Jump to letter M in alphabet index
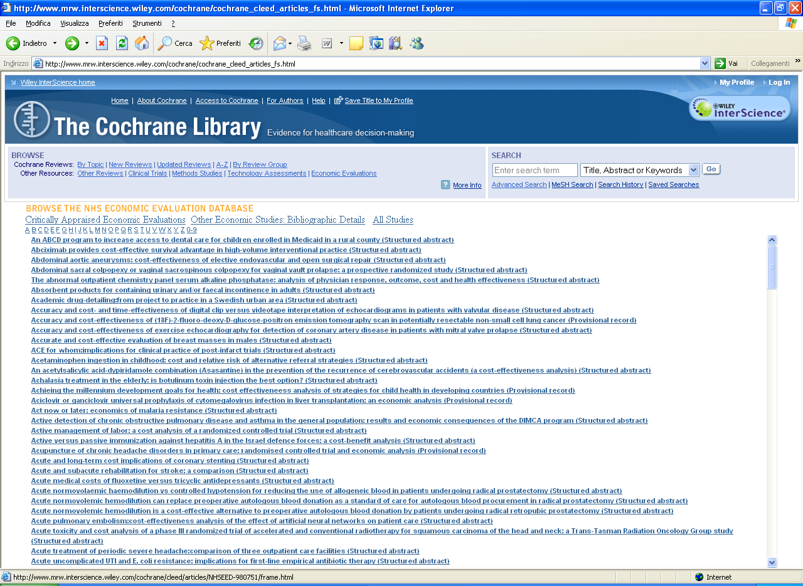The image size is (803, 586). (x=97, y=230)
